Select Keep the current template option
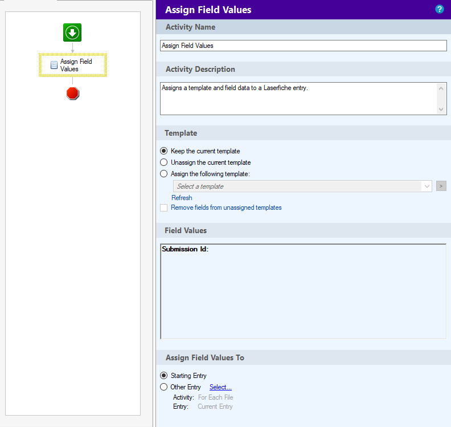This screenshot has height=427, width=451. click(x=163, y=151)
